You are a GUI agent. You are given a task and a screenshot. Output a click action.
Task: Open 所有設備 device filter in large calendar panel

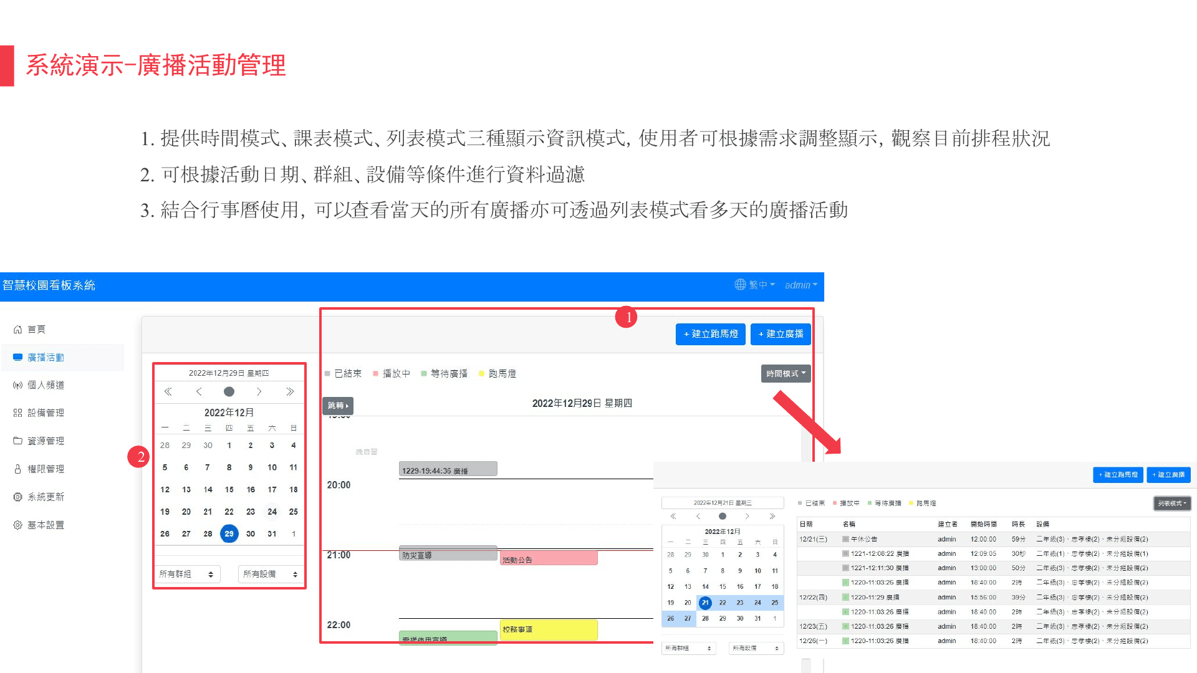pos(271,574)
